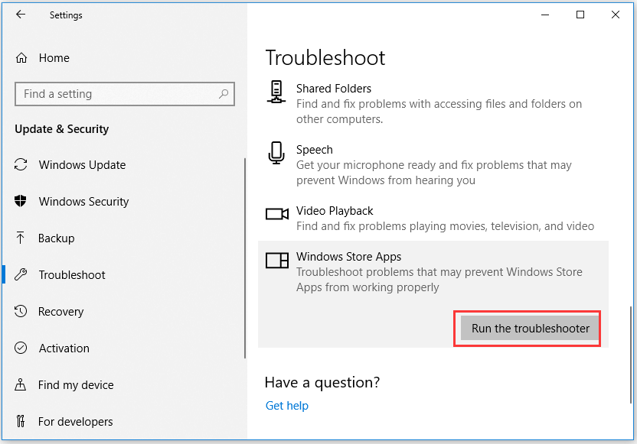Click the Video Playback camera icon
637x444 pixels.
click(276, 215)
